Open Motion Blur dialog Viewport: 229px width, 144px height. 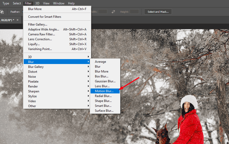(x=105, y=91)
